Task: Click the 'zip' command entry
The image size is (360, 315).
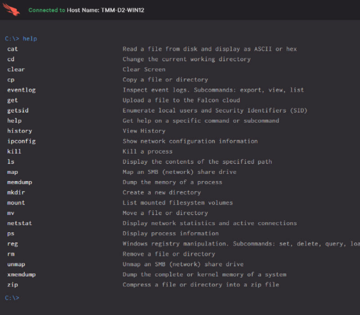Action: 13,285
